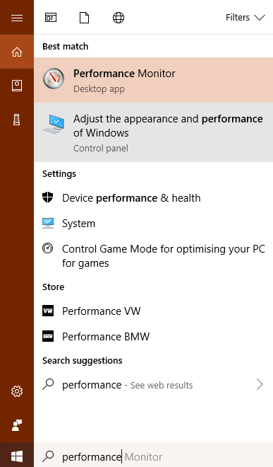Screen dimensions: 273x467
Task: Open the hamburger menu in the sidebar
Action: 17,18
